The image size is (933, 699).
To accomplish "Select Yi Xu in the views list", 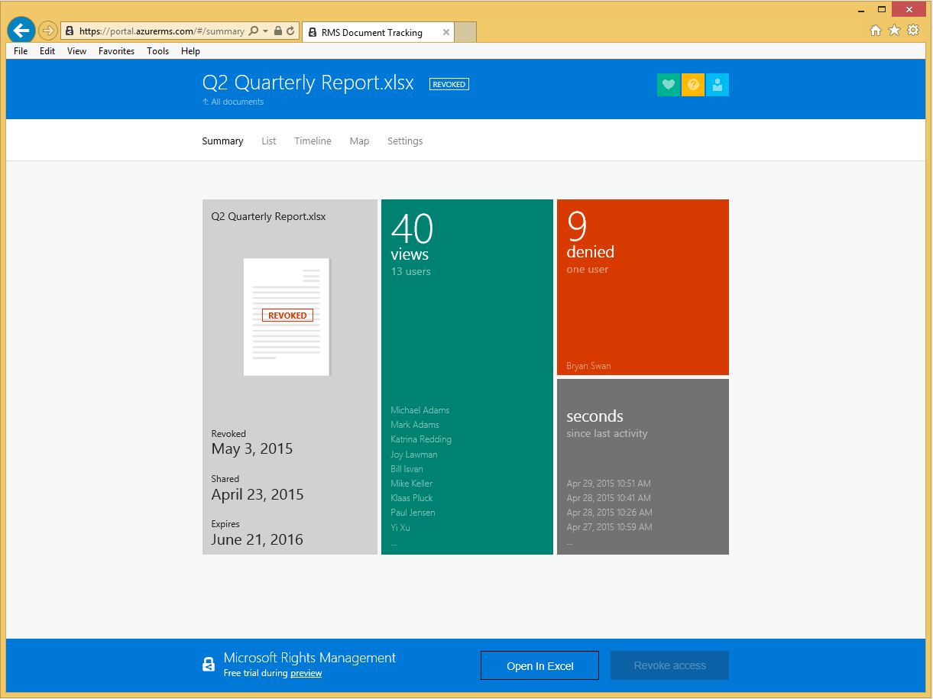I will [400, 528].
